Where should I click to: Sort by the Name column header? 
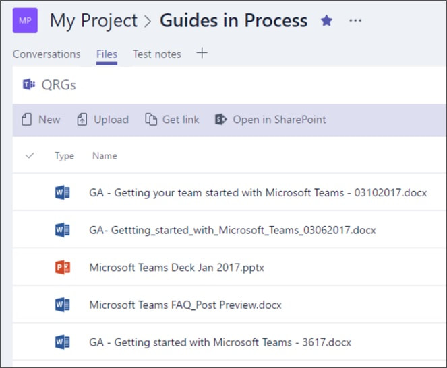pos(105,156)
